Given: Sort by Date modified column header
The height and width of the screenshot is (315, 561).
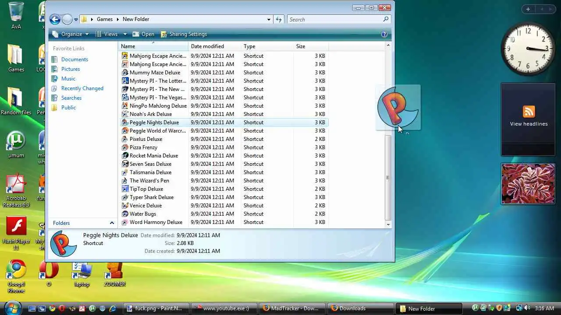Looking at the screenshot, I should pos(214,46).
